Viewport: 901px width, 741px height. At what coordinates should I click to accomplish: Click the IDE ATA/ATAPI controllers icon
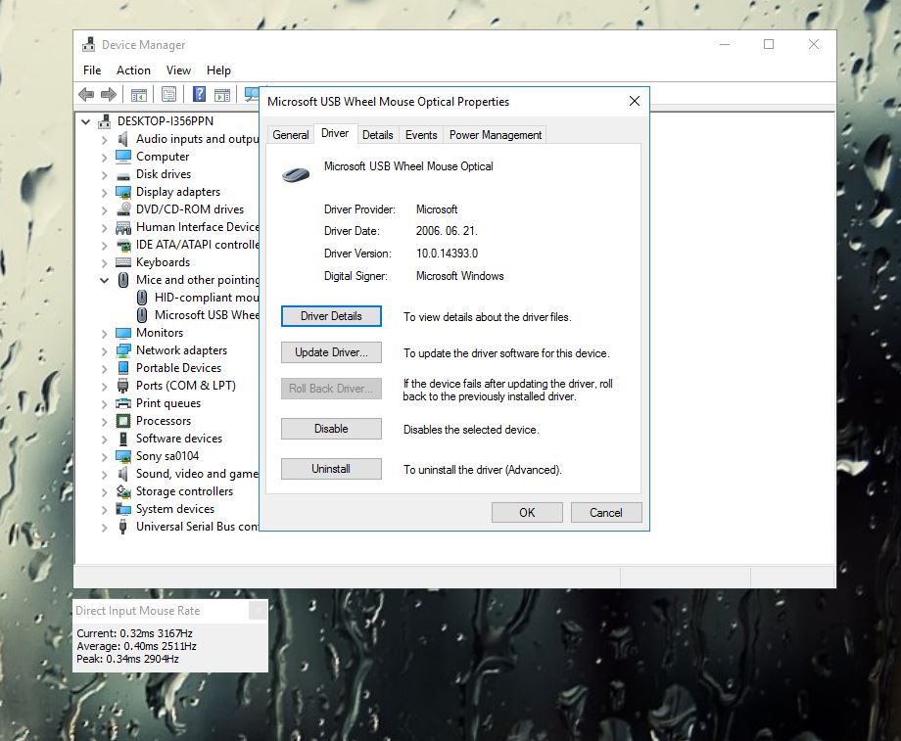[x=123, y=246]
